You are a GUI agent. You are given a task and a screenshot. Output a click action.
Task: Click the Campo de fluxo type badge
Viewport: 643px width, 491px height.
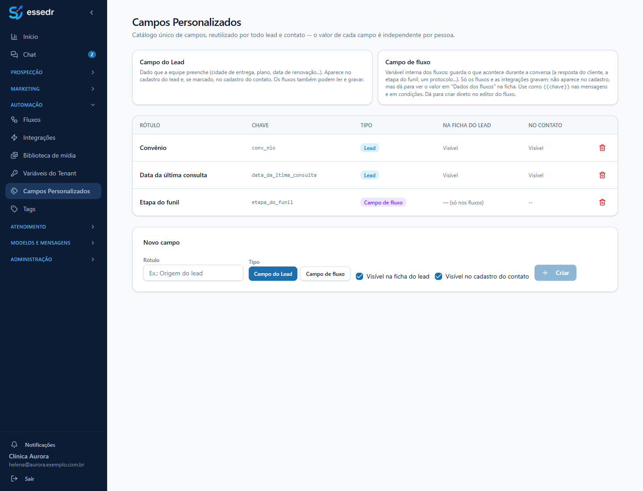(x=383, y=202)
